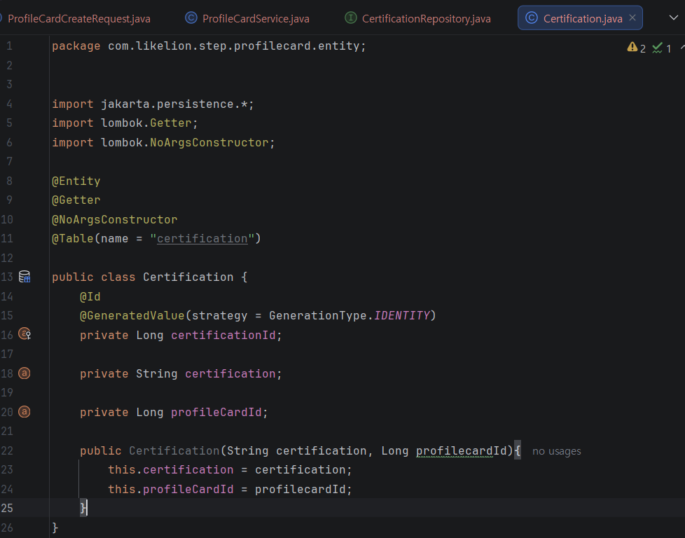The width and height of the screenshot is (685, 538).
Task: Click the @Entity annotation
Action: (76, 181)
